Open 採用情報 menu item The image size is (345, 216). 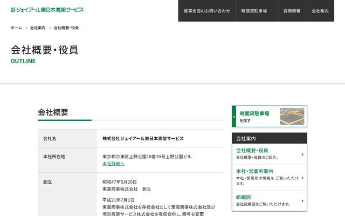tap(292, 11)
